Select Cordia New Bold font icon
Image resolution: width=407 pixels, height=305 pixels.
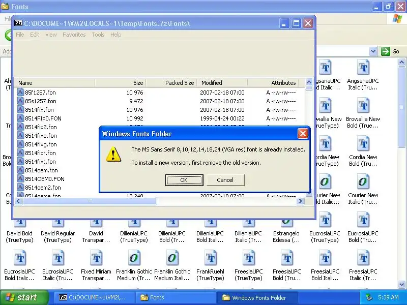click(363, 143)
